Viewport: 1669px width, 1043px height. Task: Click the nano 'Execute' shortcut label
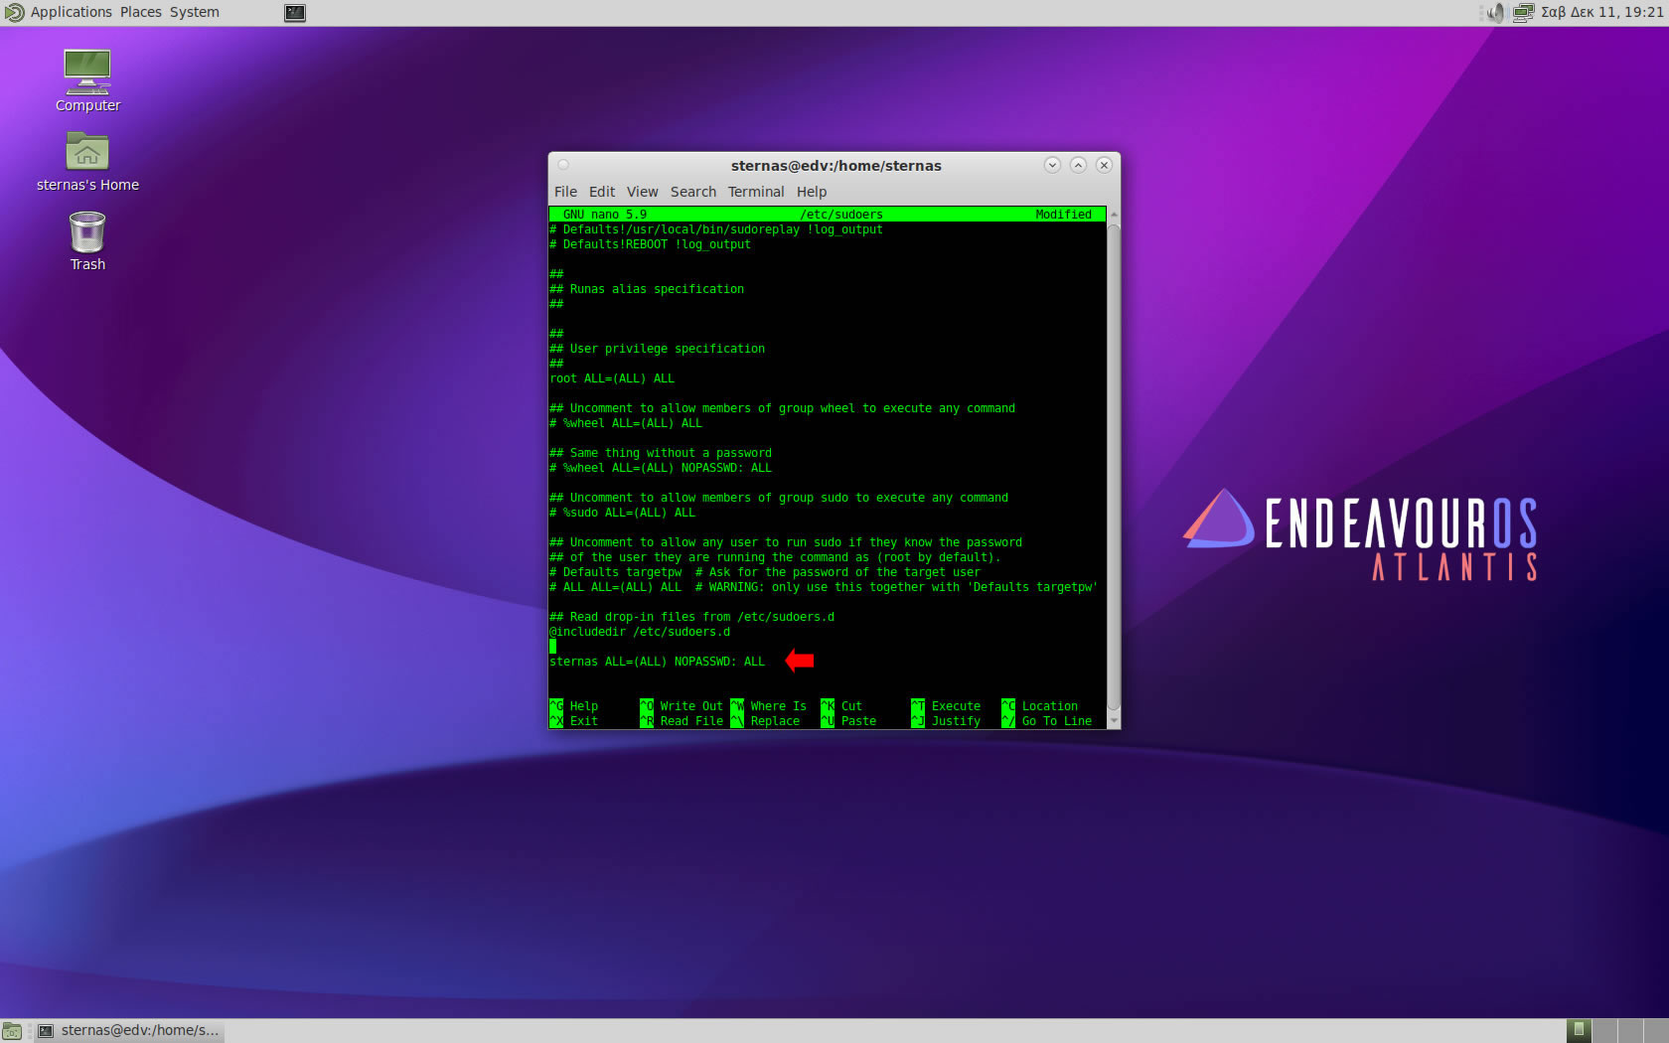956,706
